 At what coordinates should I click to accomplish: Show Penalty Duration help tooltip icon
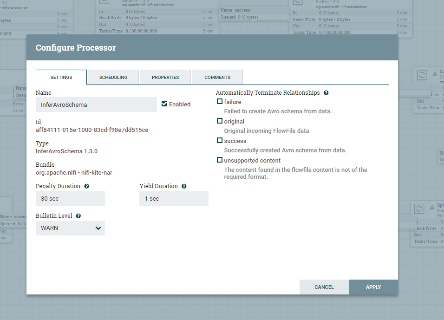(x=87, y=186)
